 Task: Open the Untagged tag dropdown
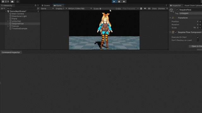191,13
